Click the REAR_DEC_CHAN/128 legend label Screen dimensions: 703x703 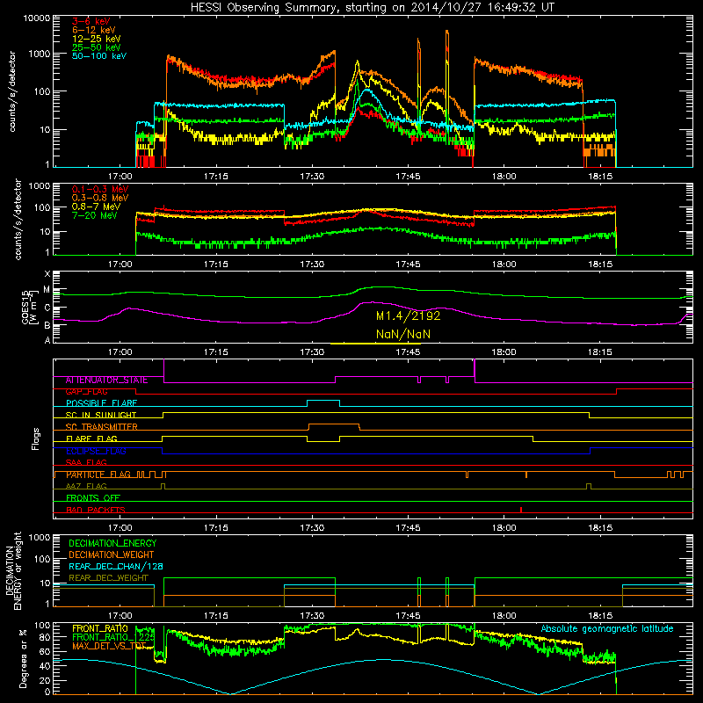click(116, 566)
